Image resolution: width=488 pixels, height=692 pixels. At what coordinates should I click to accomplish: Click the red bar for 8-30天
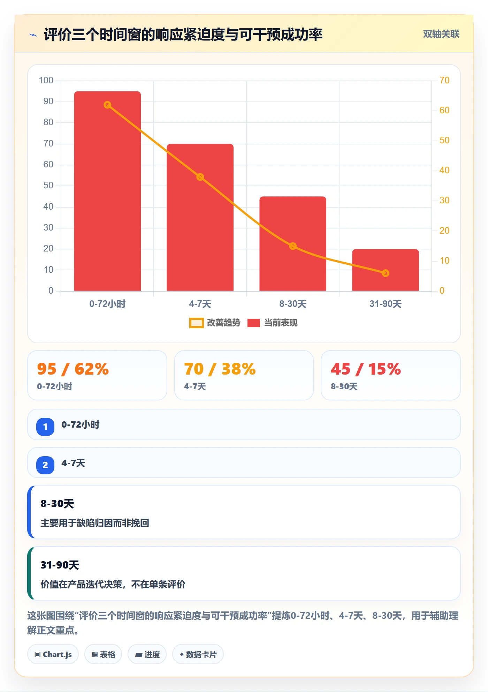point(293,243)
